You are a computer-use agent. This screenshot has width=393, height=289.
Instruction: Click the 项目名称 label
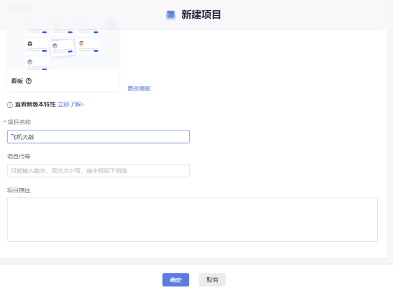19,122
